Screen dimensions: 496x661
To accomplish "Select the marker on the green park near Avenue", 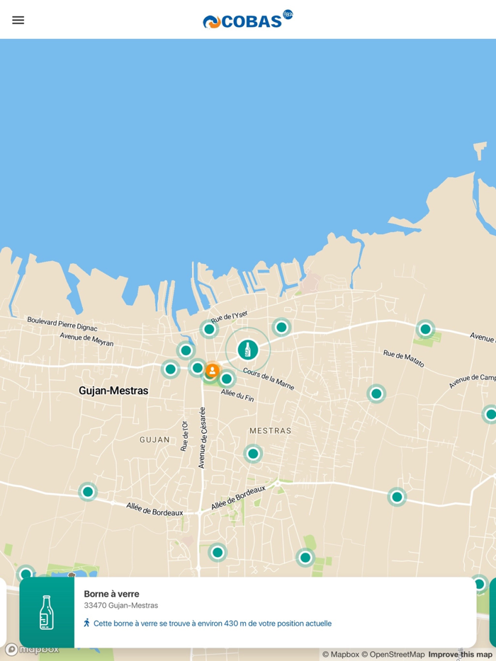I will pos(426,329).
